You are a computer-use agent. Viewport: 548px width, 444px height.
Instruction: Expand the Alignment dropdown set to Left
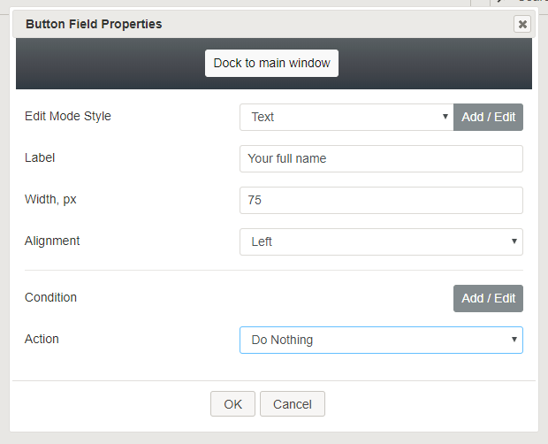click(381, 242)
